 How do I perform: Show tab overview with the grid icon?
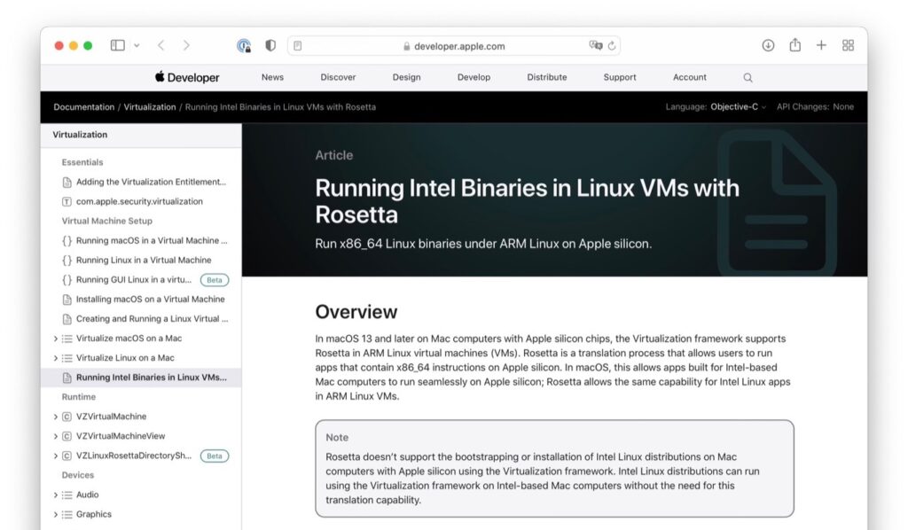tap(848, 44)
